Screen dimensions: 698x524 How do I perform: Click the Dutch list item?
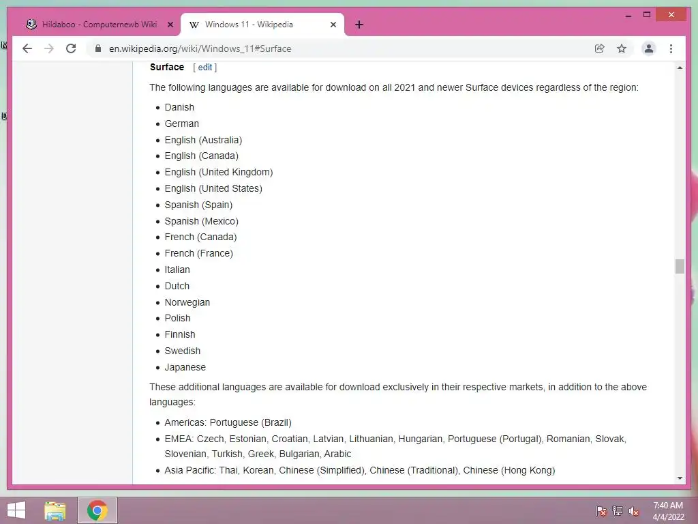point(177,286)
